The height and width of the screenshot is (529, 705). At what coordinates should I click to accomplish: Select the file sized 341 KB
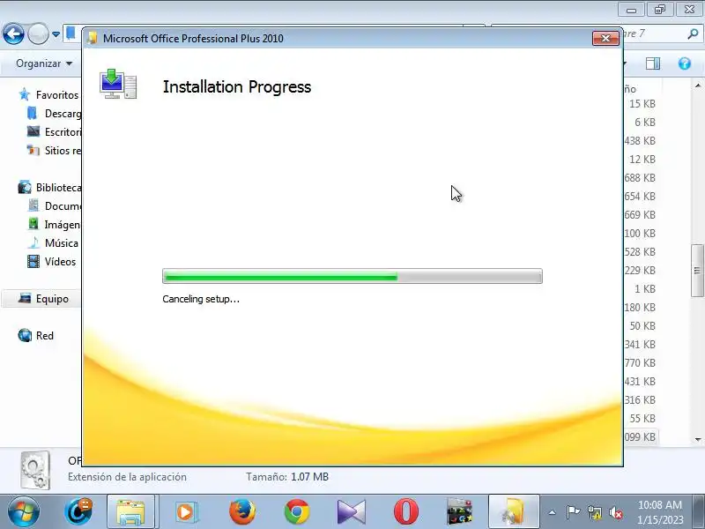point(640,345)
